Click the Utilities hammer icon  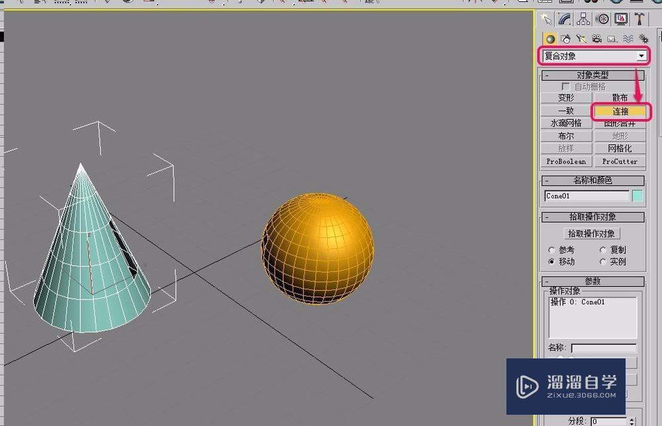tap(640, 19)
